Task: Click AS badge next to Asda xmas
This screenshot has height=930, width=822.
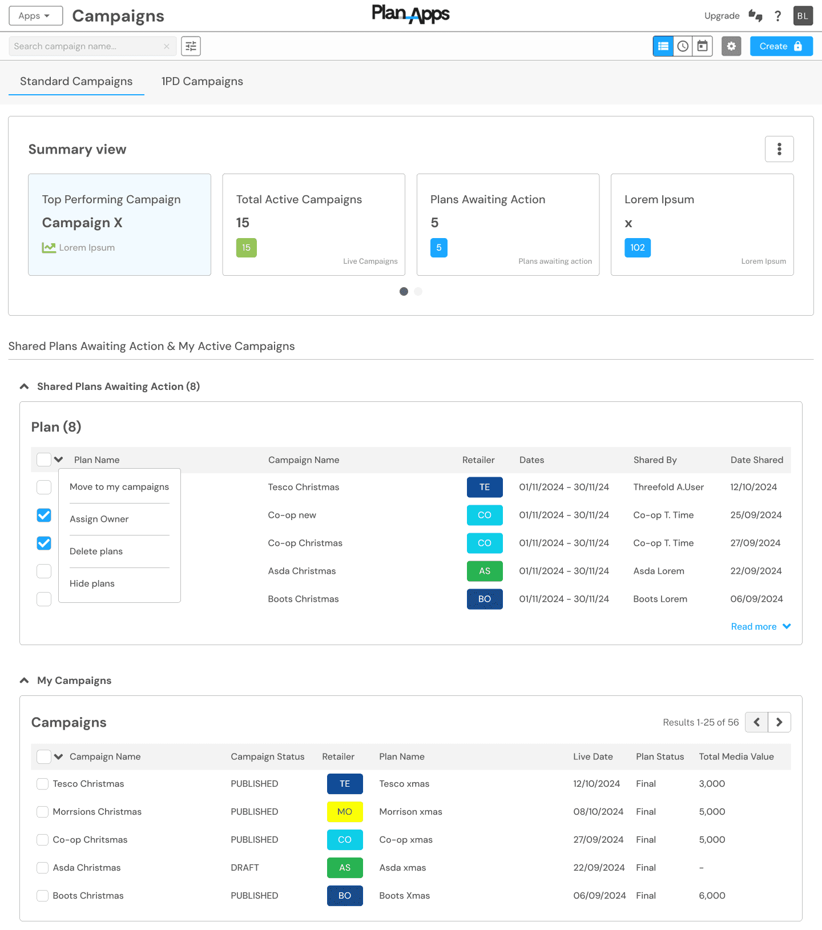Action: [x=345, y=868]
